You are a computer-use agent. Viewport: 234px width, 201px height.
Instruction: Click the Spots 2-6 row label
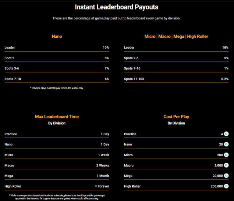(x=131, y=58)
